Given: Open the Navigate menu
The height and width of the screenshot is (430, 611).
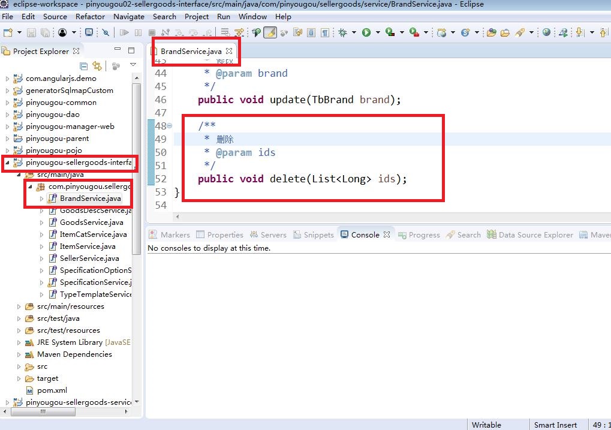Looking at the screenshot, I should point(128,17).
